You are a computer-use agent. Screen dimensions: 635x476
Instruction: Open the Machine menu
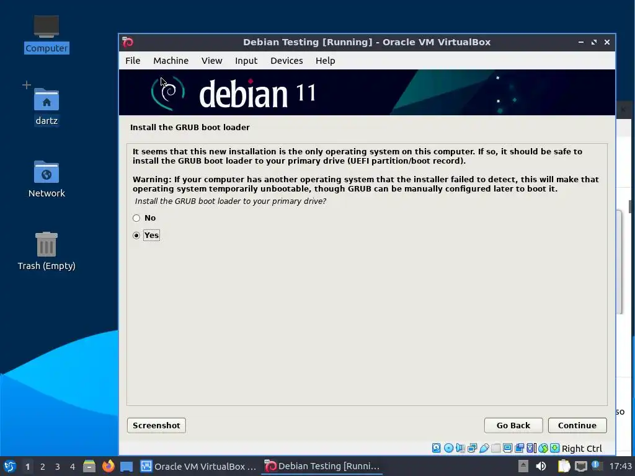click(171, 61)
